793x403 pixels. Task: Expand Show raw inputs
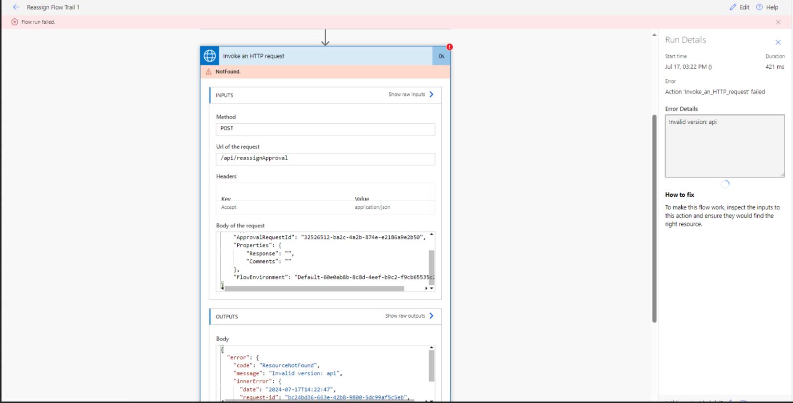[x=408, y=94]
